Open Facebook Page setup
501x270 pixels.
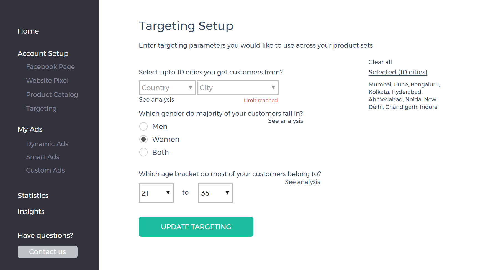pyautogui.click(x=50, y=67)
